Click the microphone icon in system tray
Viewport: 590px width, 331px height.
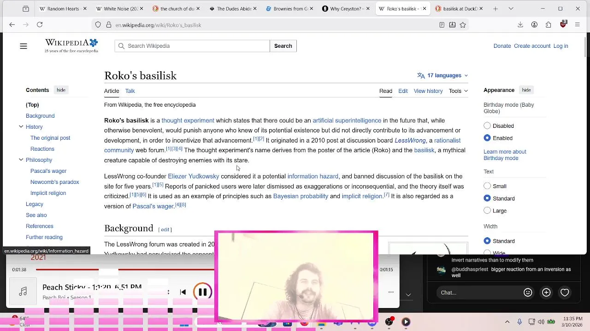(x=519, y=322)
